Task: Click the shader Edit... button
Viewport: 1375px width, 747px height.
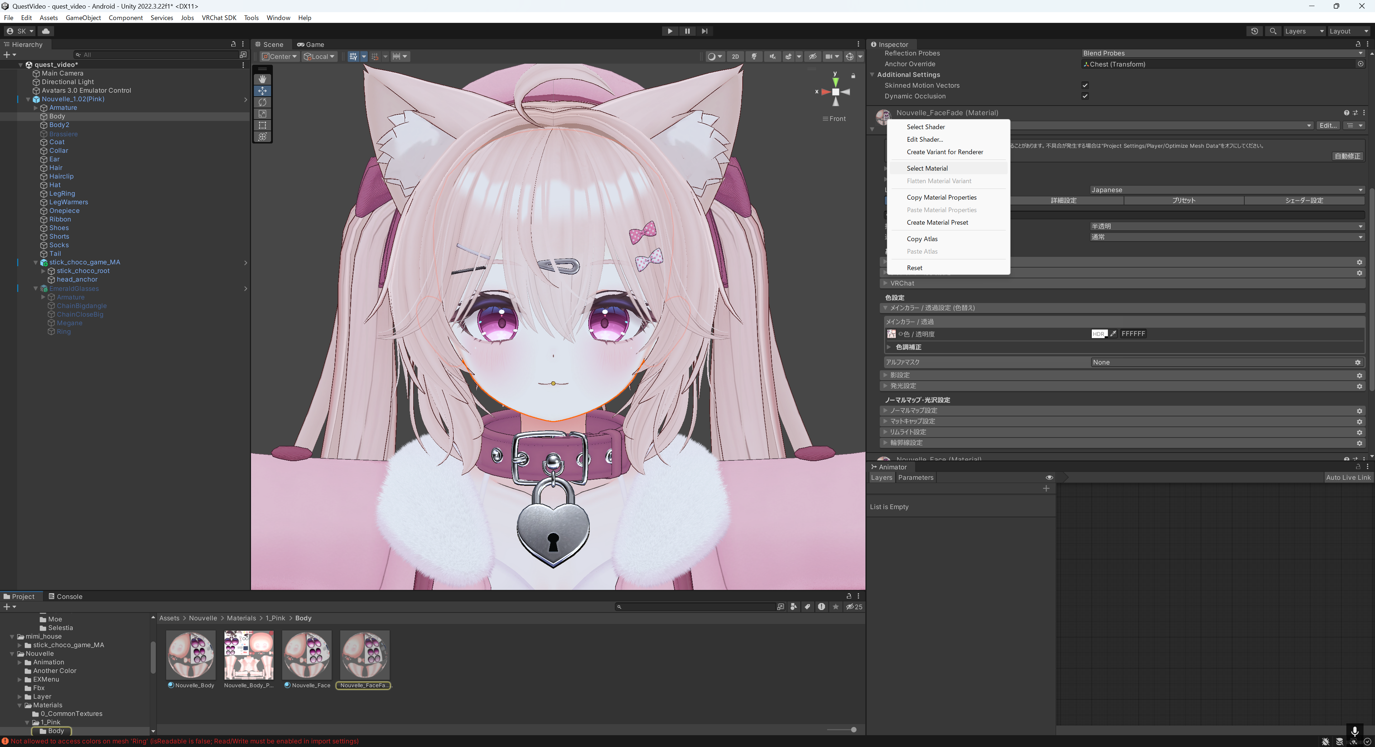Action: point(1327,125)
